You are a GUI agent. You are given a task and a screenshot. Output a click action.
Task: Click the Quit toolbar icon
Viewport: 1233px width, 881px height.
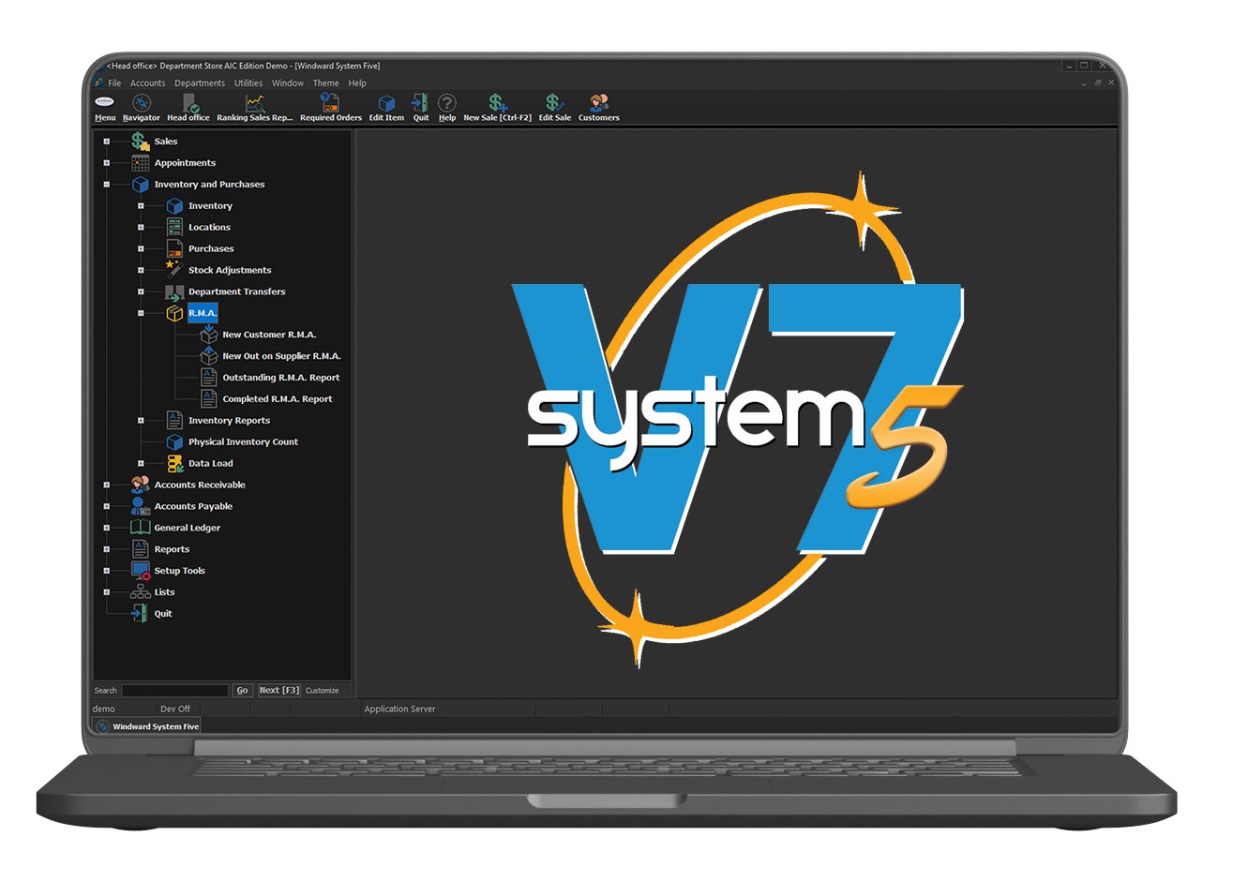[419, 105]
